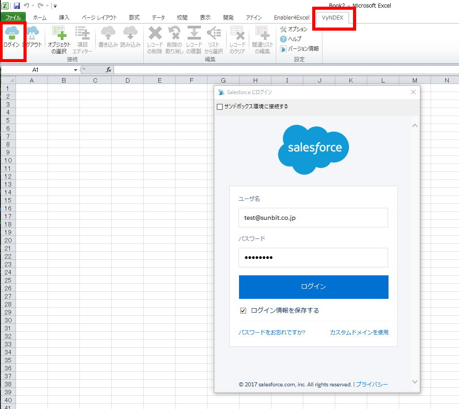Viewport: 459px width, 409px height.
Task: Switch to the 開発 tab
Action: (x=228, y=18)
